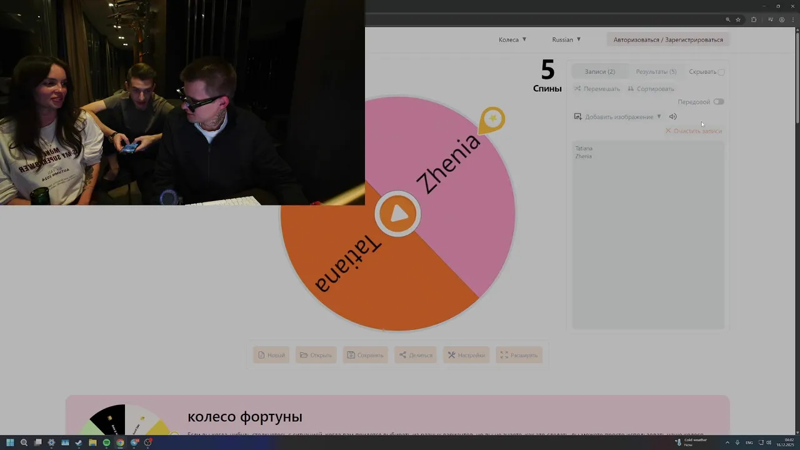The width and height of the screenshot is (800, 450).
Task: Click the speaker sound icon in entries panel
Action: click(x=673, y=117)
